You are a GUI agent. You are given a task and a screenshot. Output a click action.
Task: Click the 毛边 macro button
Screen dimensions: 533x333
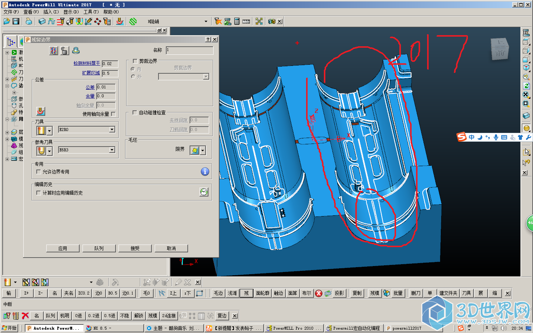tap(218, 293)
